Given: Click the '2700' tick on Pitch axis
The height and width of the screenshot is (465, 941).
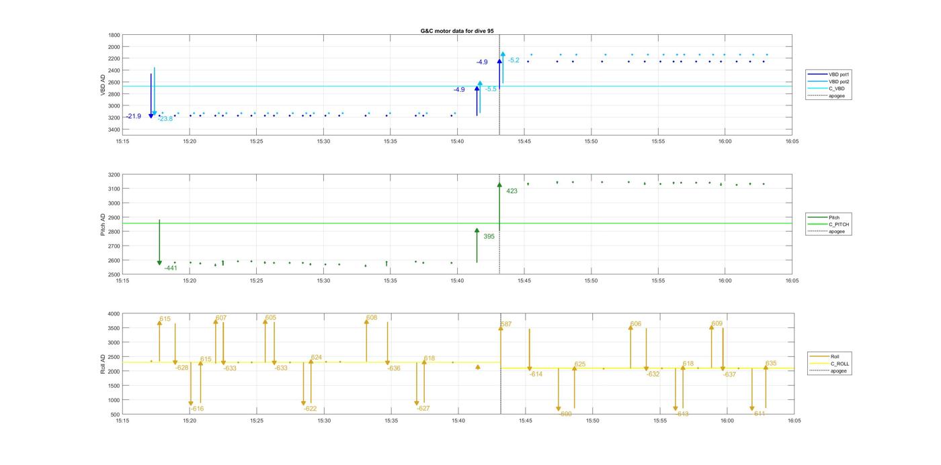Looking at the screenshot, I should click(114, 246).
